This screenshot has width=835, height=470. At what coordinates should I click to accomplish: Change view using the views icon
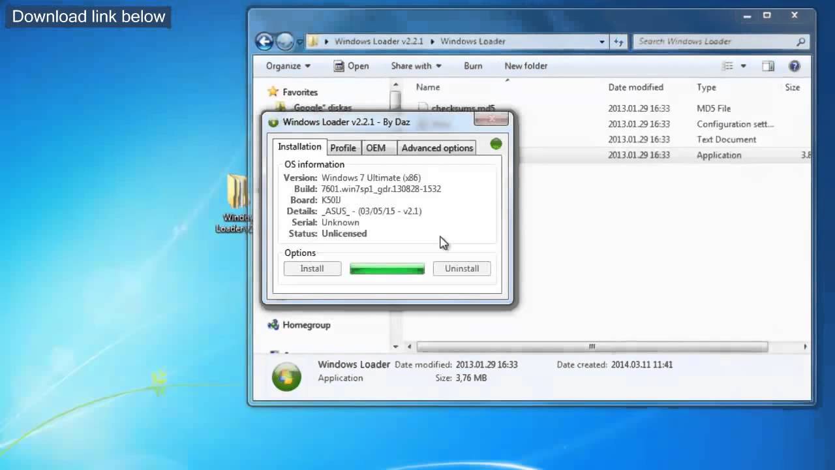(728, 66)
